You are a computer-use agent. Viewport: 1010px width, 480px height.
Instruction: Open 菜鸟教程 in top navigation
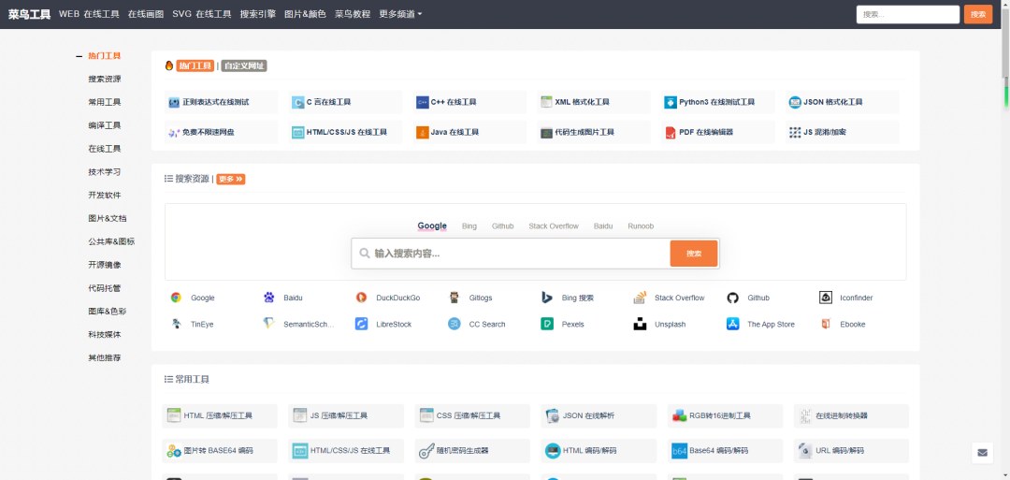(x=353, y=14)
